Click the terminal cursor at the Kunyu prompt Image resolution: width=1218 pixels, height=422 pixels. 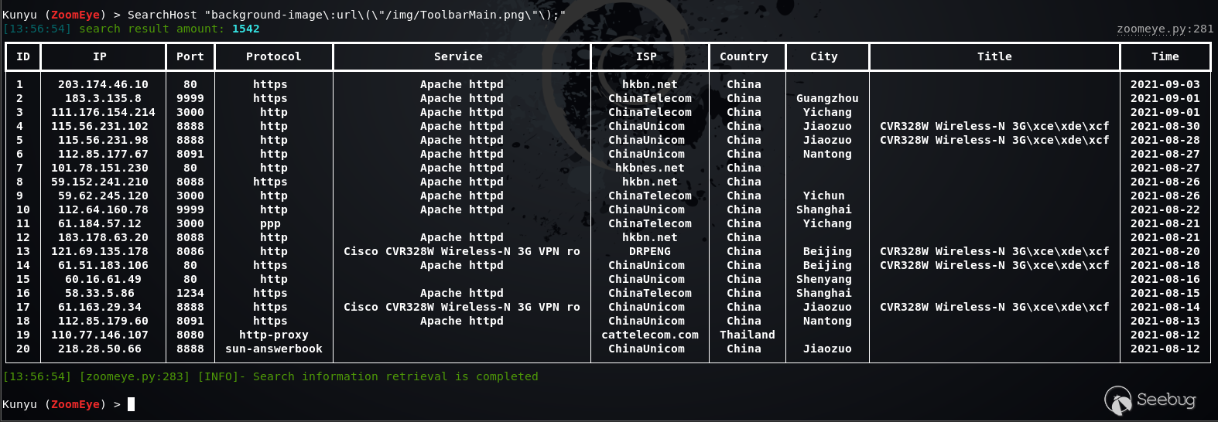click(x=132, y=404)
